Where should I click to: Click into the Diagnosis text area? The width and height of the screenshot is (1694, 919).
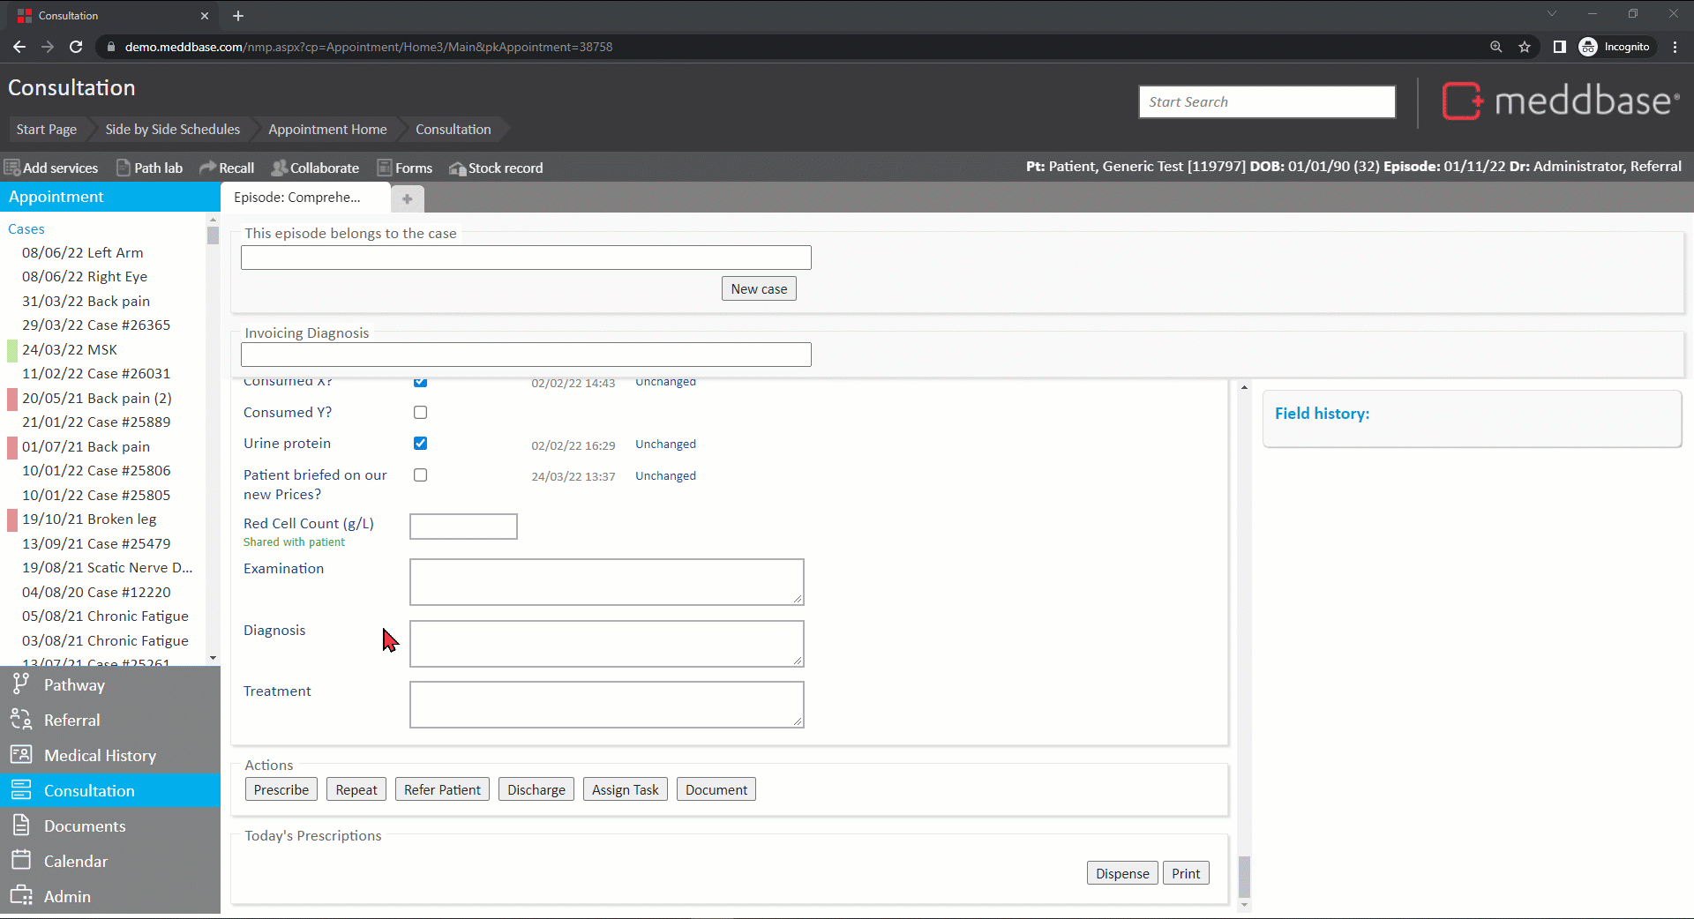pyautogui.click(x=606, y=644)
